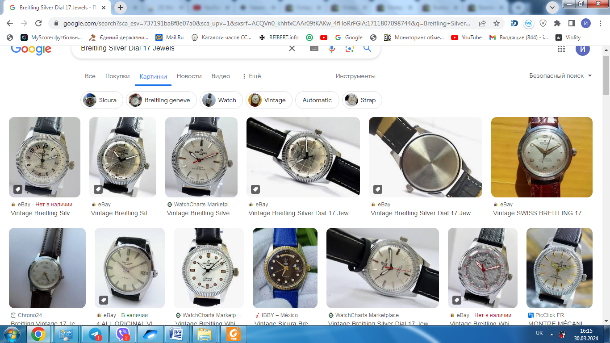Expand the Безопасный поиск dropdown
610x343 pixels.
560,76
